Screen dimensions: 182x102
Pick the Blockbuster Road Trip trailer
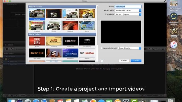(x=70, y=41)
